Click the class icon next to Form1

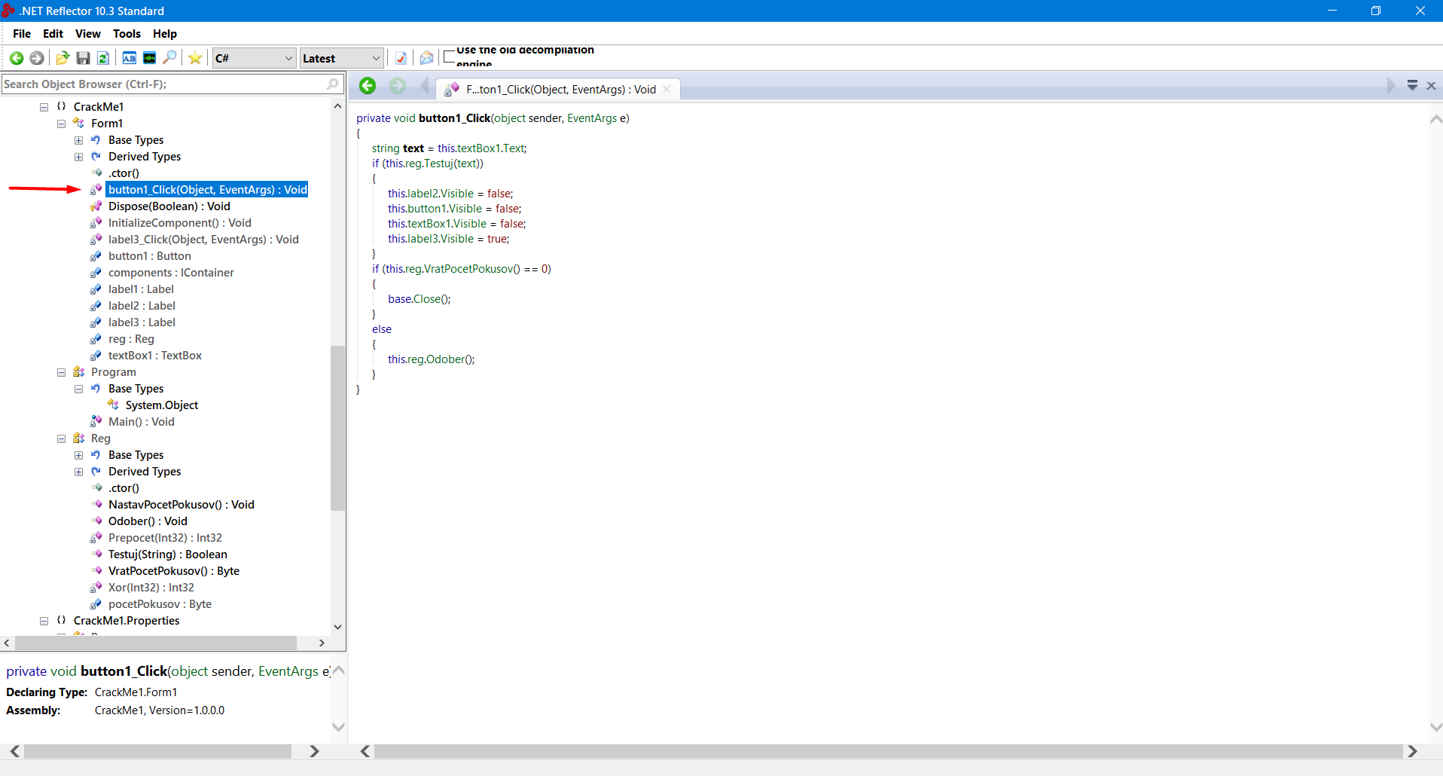[78, 124]
